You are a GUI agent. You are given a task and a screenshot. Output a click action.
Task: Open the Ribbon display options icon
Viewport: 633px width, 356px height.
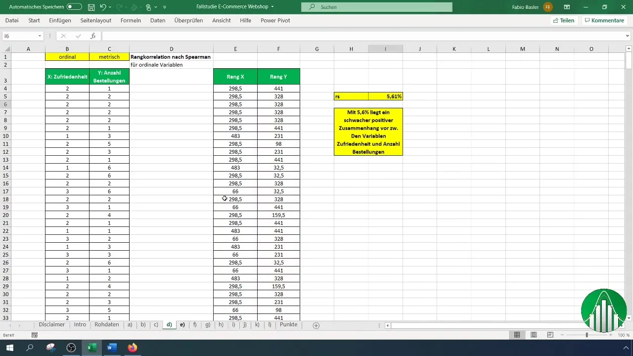(567, 7)
